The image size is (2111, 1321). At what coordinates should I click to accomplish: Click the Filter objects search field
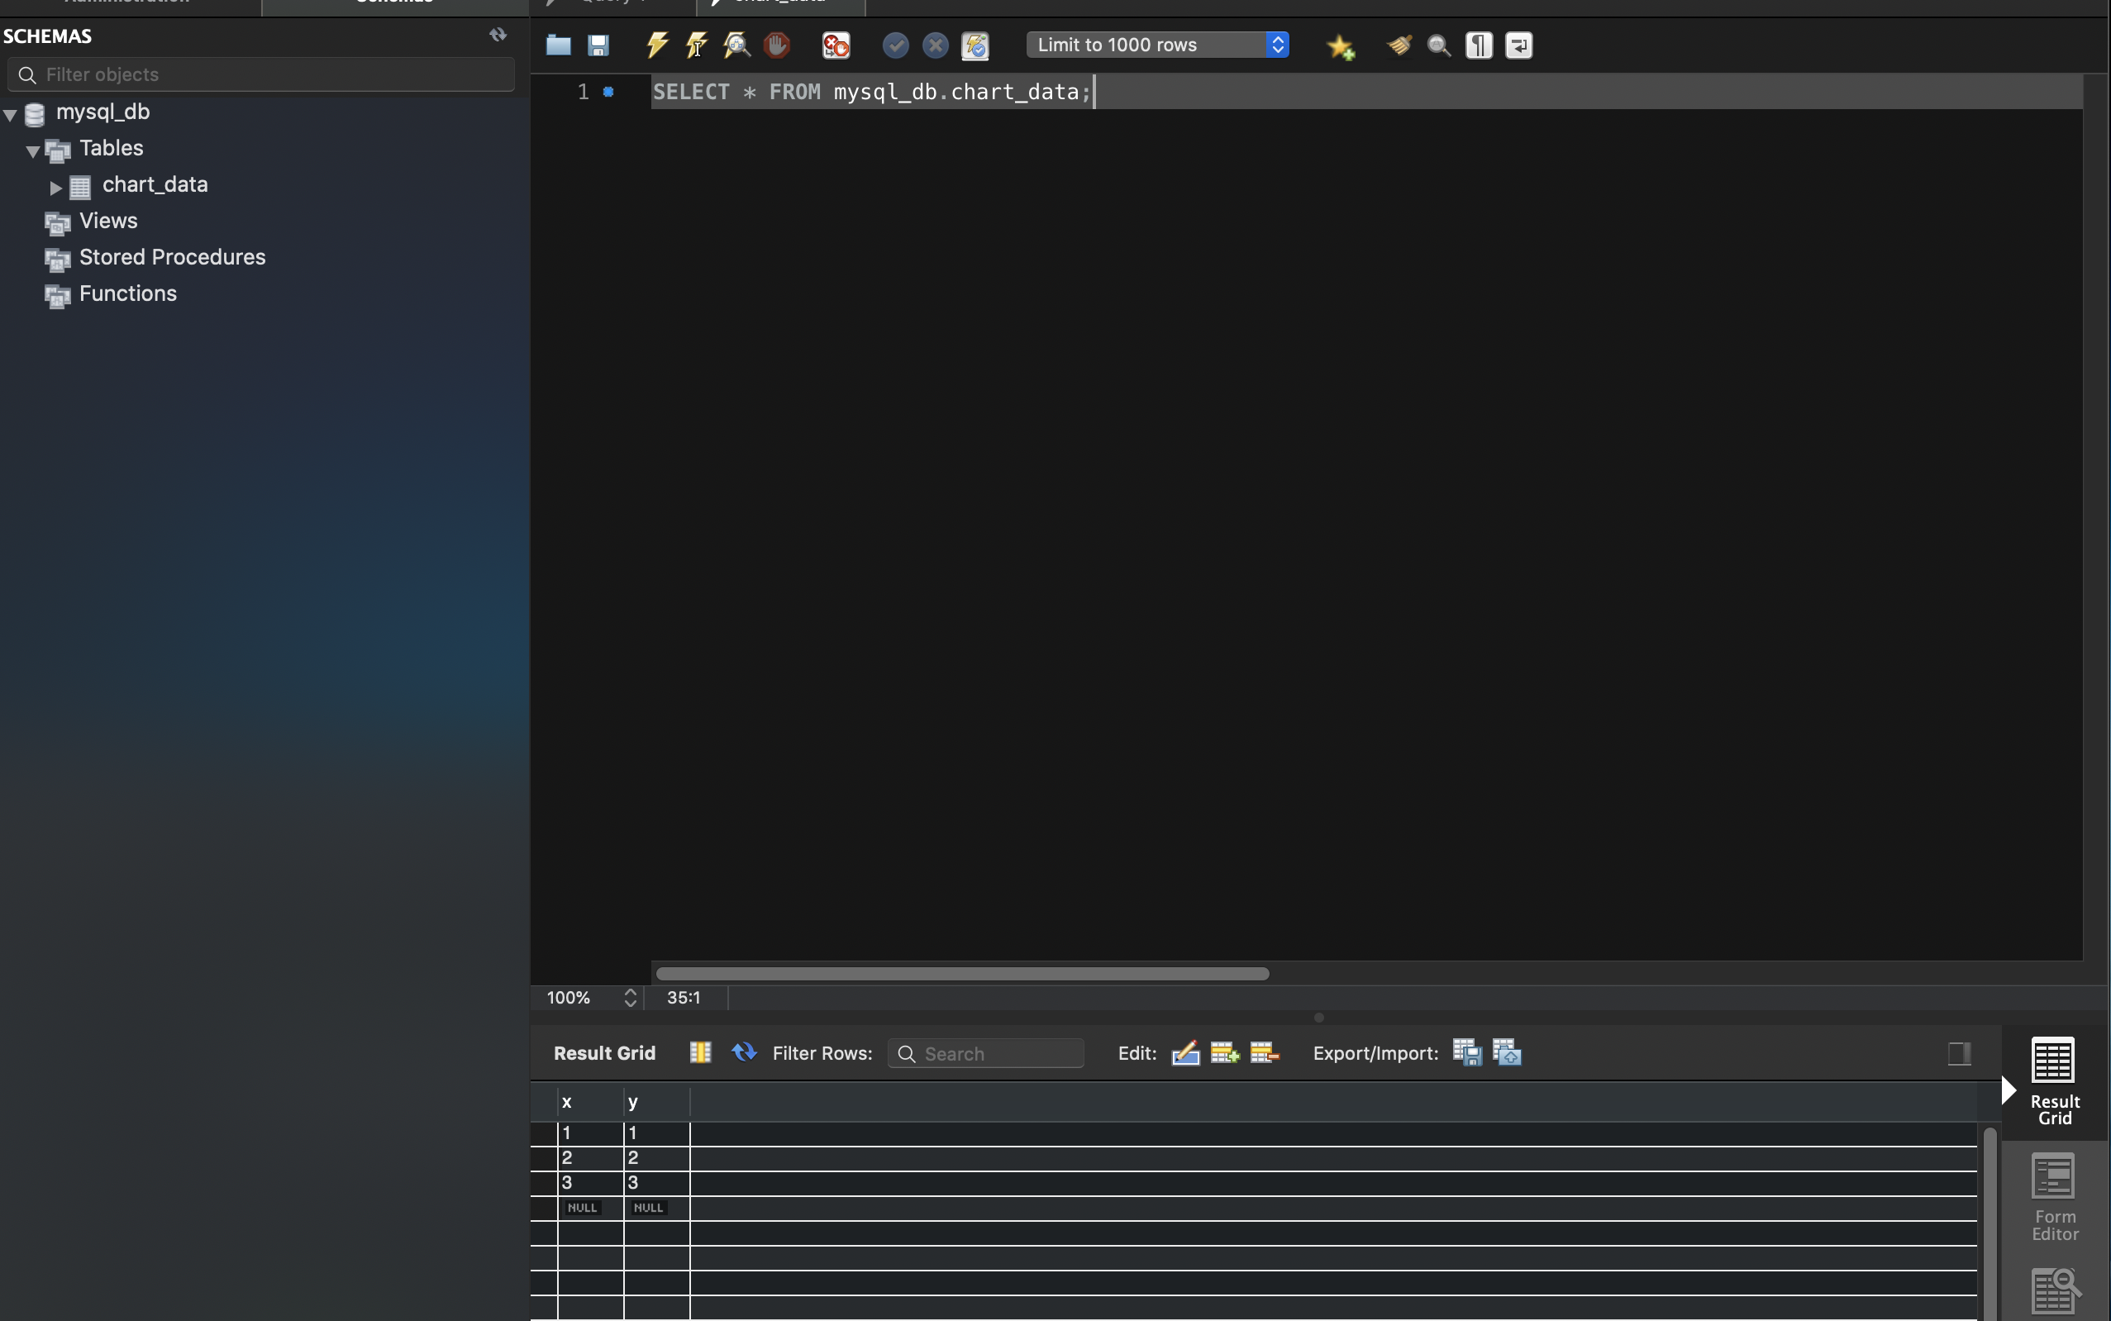point(262,74)
